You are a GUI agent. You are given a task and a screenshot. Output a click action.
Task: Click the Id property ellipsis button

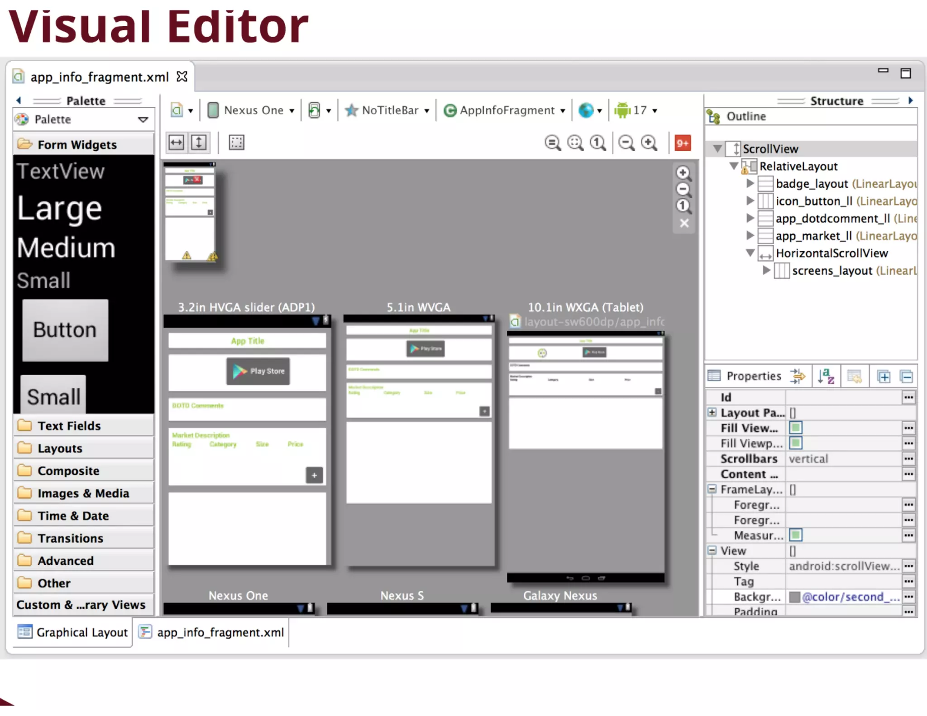point(908,397)
